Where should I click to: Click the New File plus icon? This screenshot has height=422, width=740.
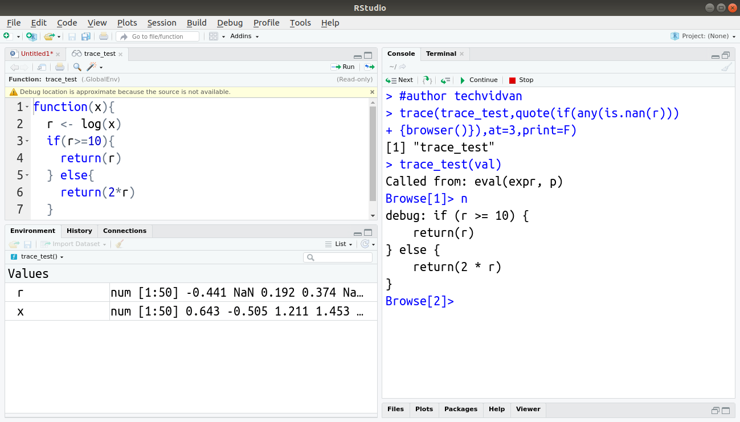pyautogui.click(x=7, y=36)
